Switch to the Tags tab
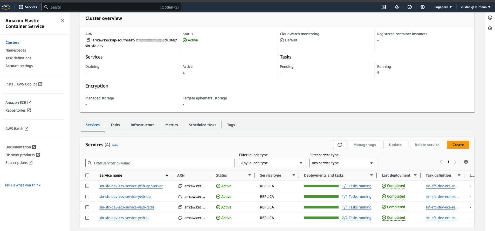Image resolution: width=495 pixels, height=231 pixels. [231, 125]
